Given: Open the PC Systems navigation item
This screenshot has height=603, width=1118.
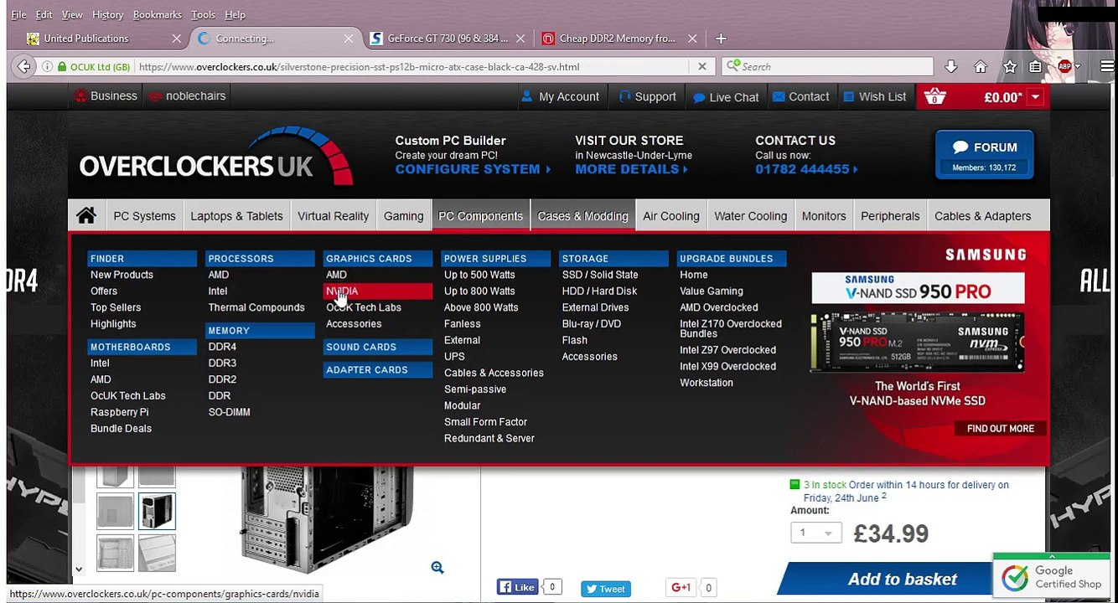Looking at the screenshot, I should point(145,216).
